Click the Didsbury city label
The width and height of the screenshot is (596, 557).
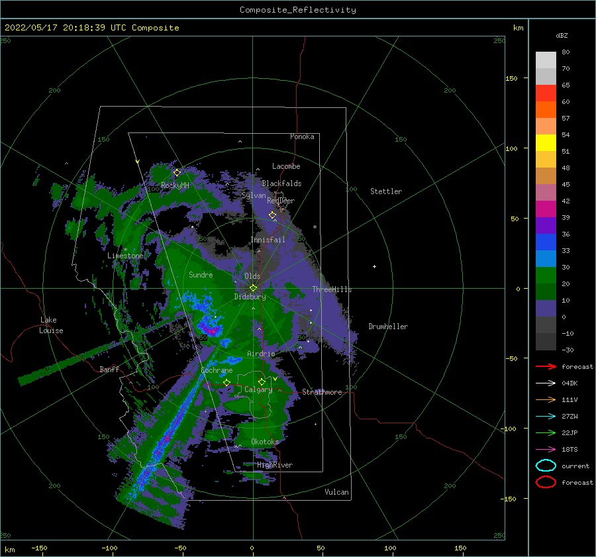[250, 297]
